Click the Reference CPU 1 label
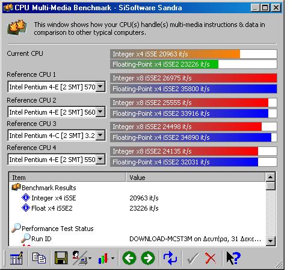 (31, 74)
